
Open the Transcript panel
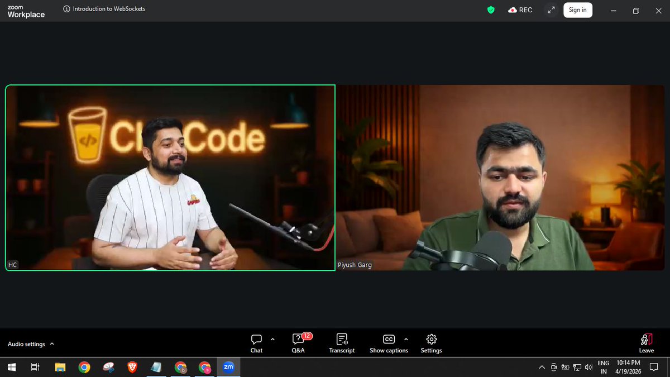point(342,343)
